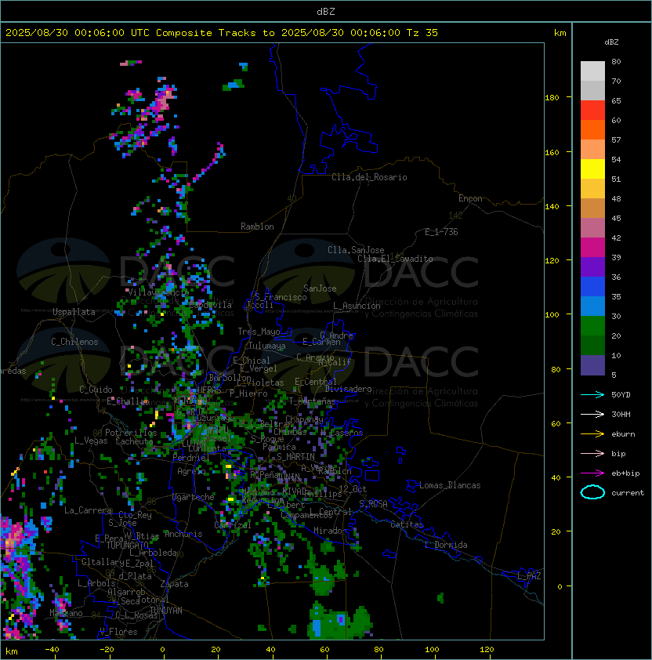The width and height of the screenshot is (652, 660).
Task: Click the Encon map label
Action: (470, 198)
